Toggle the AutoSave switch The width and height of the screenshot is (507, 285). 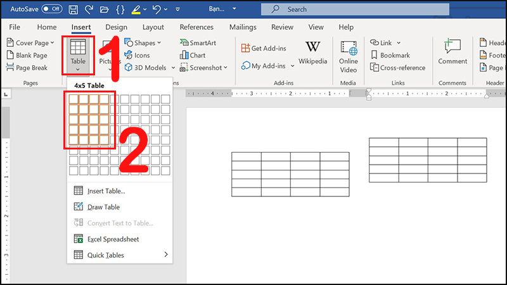click(x=51, y=9)
